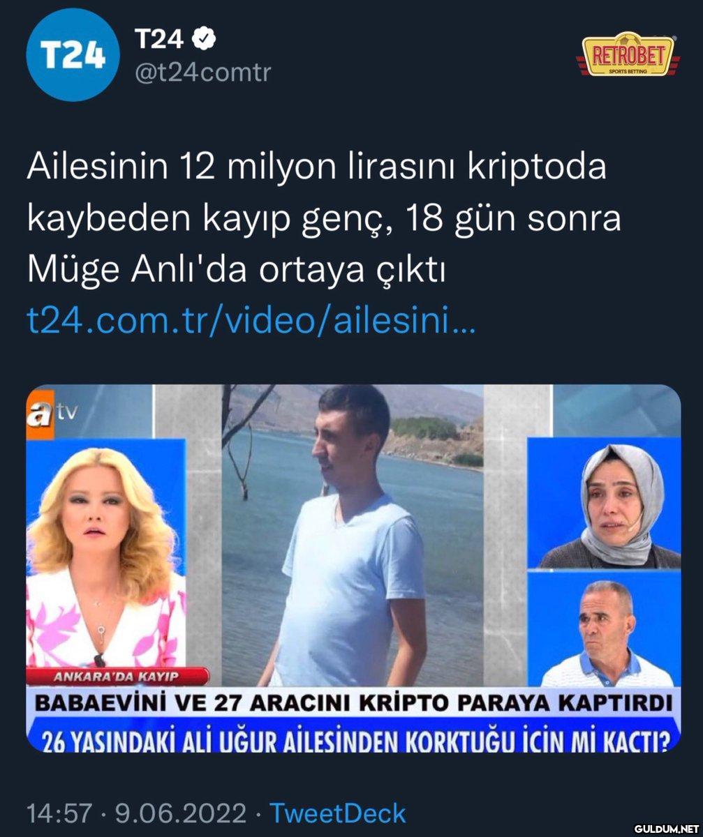This screenshot has width=703, height=837.
Task: Open the T24 display name
Action: pos(158,40)
